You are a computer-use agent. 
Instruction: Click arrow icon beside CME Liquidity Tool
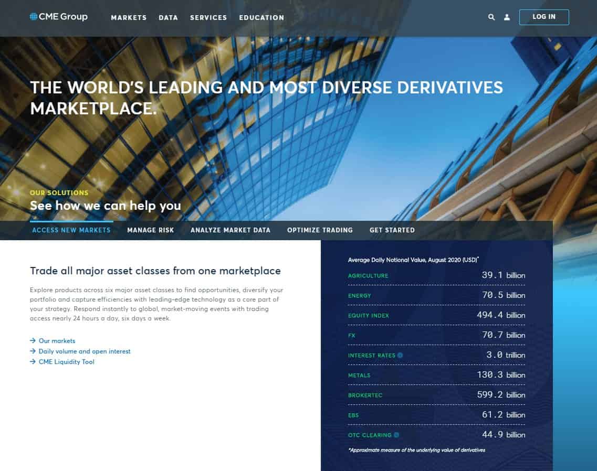[x=33, y=362]
